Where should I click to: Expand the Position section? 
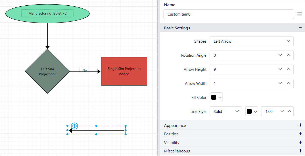tap(300, 134)
